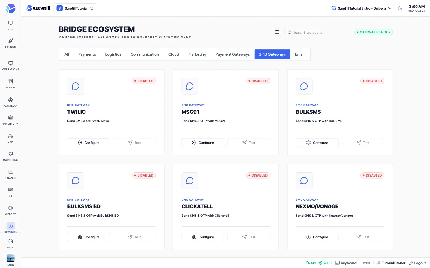Expand the SureTill Tutorial Bistro branch dropdown
430x268 pixels.
tap(361, 8)
